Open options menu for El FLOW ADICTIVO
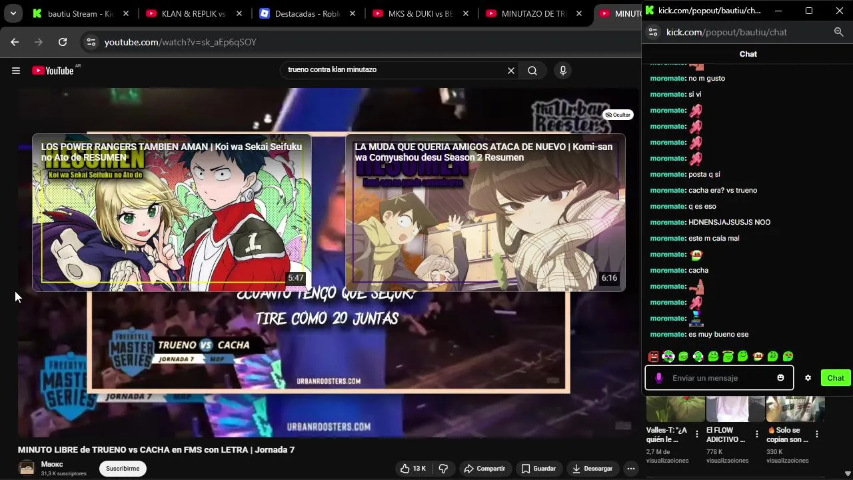 pos(757,434)
